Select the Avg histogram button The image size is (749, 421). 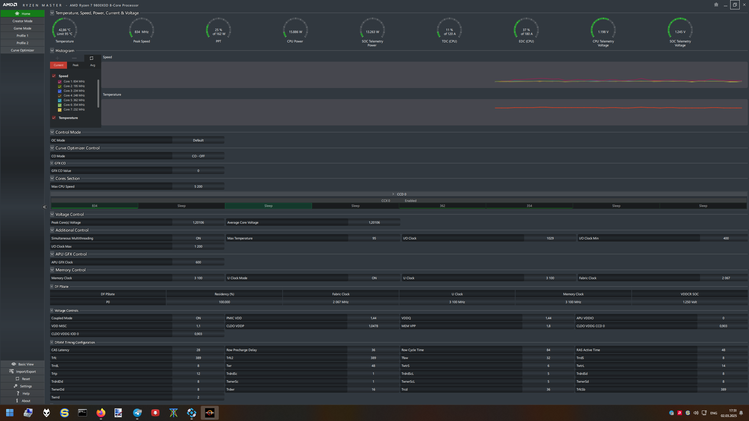[92, 65]
